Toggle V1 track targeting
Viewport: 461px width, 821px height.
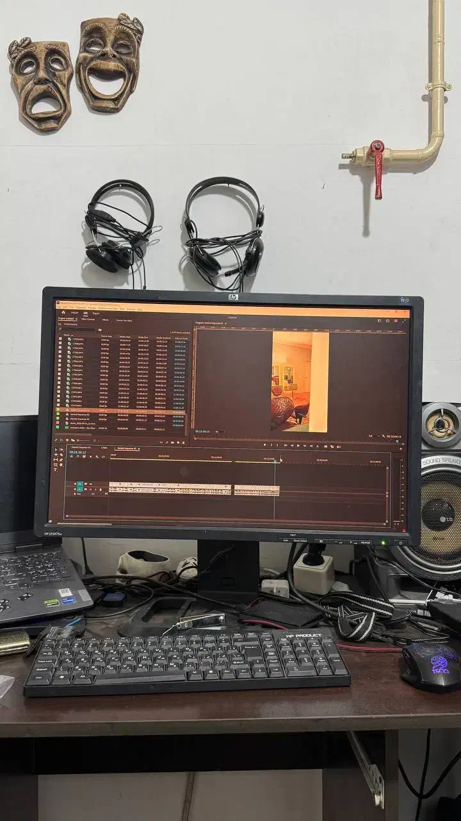80,484
